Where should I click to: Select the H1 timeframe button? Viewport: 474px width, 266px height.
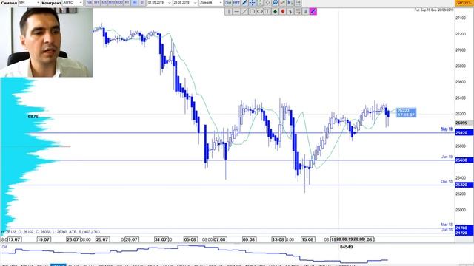click(127, 3)
